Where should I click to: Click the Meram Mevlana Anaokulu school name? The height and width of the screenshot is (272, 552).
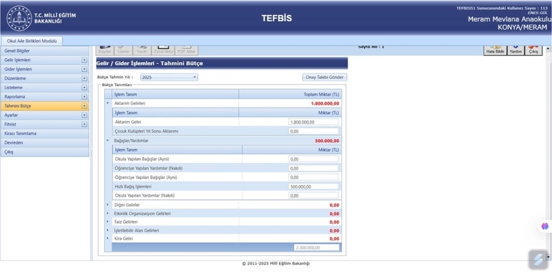(509, 19)
